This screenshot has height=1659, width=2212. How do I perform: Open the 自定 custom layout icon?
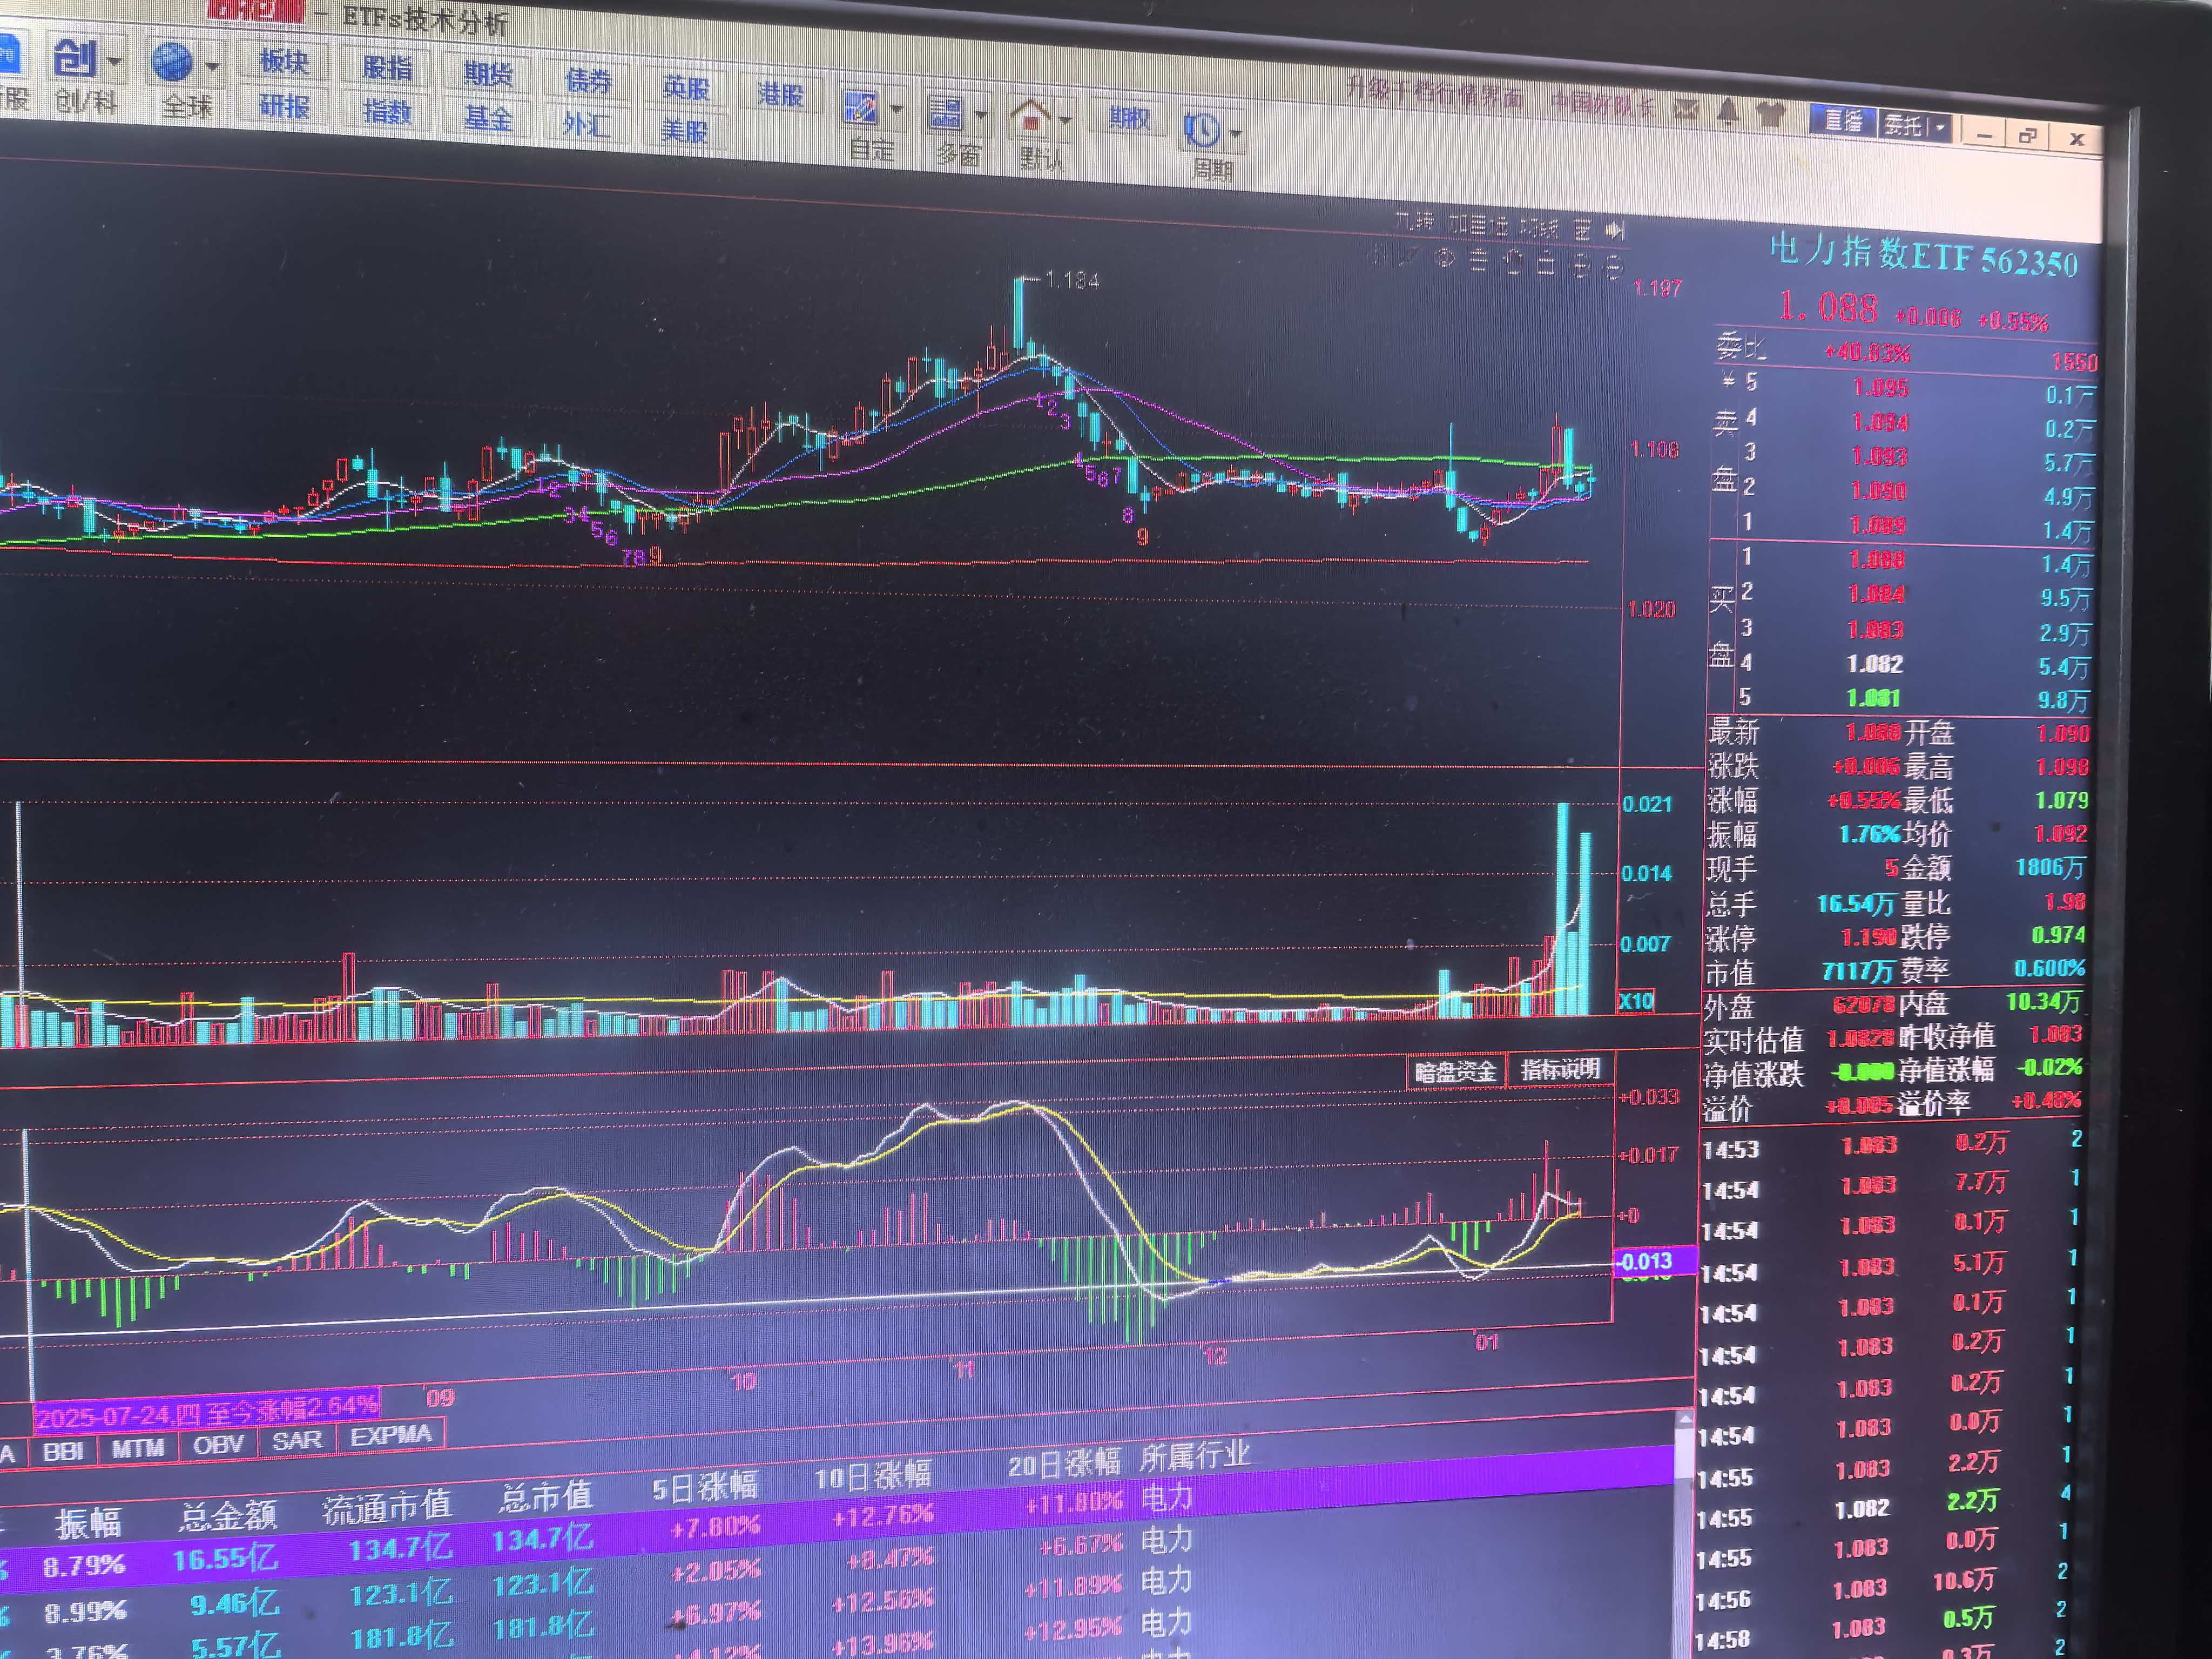coord(860,108)
